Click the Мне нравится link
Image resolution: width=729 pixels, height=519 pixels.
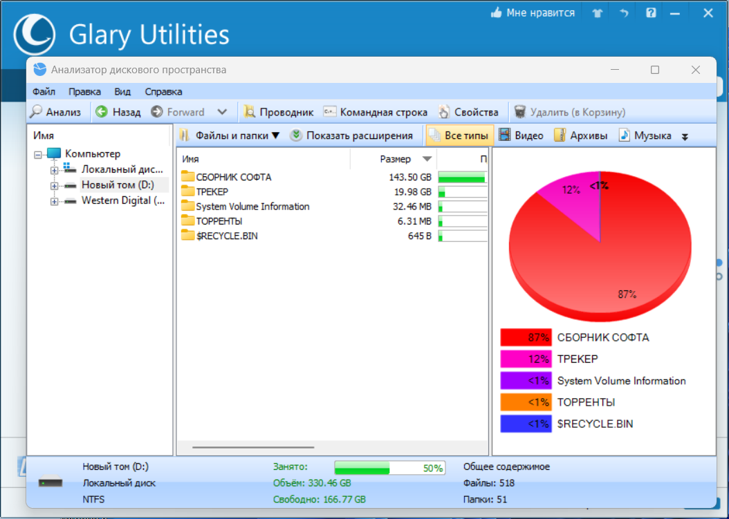[x=533, y=12]
